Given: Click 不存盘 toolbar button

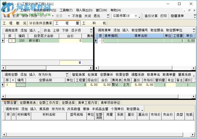Looking at the screenshot, I should tap(77, 16).
